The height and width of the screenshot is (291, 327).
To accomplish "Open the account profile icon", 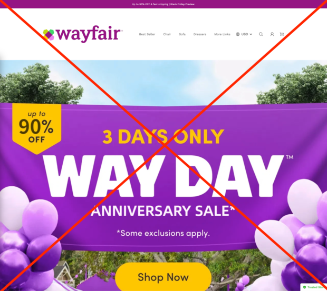I will (x=272, y=34).
